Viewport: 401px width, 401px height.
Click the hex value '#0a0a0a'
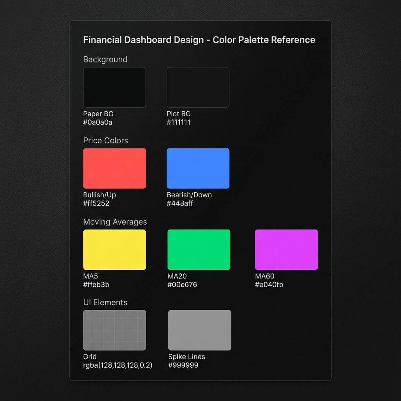98,122
